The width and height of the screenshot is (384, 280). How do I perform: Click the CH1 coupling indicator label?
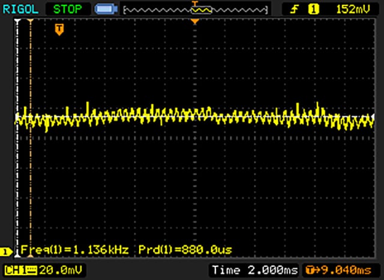[20, 270]
